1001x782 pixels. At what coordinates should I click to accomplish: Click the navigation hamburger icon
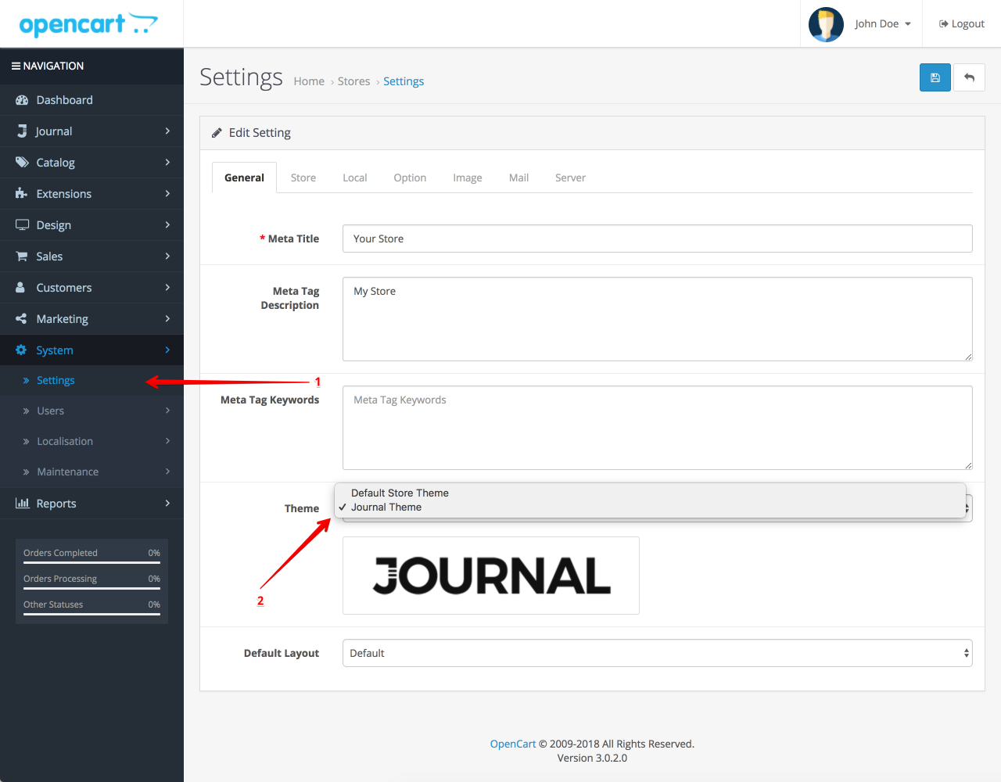coord(16,66)
